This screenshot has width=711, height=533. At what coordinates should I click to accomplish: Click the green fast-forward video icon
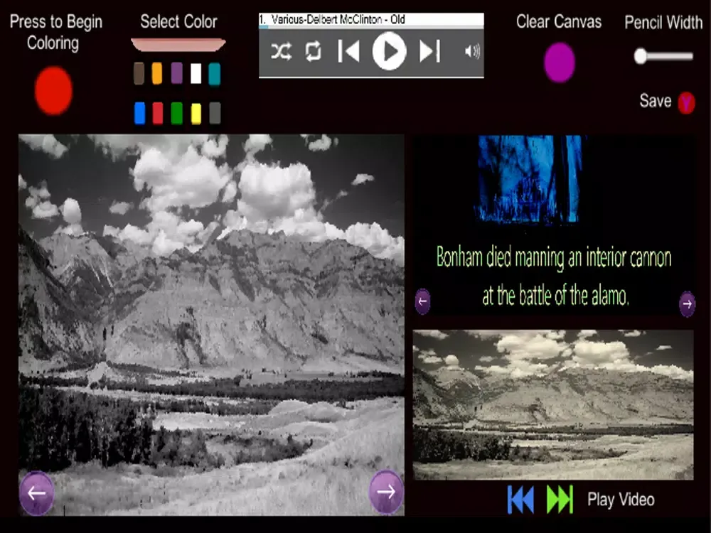coord(560,500)
